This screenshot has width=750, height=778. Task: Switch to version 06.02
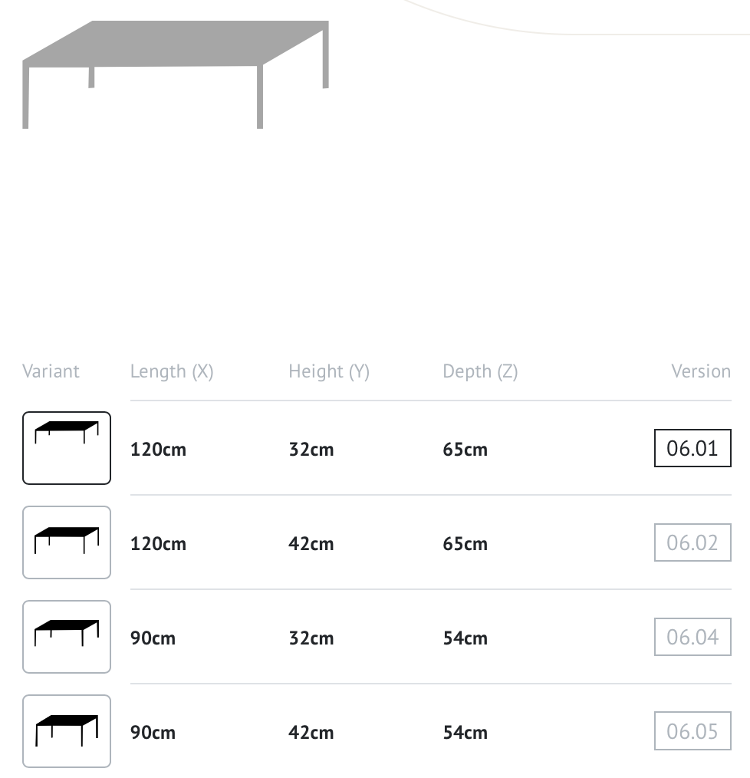pos(692,542)
